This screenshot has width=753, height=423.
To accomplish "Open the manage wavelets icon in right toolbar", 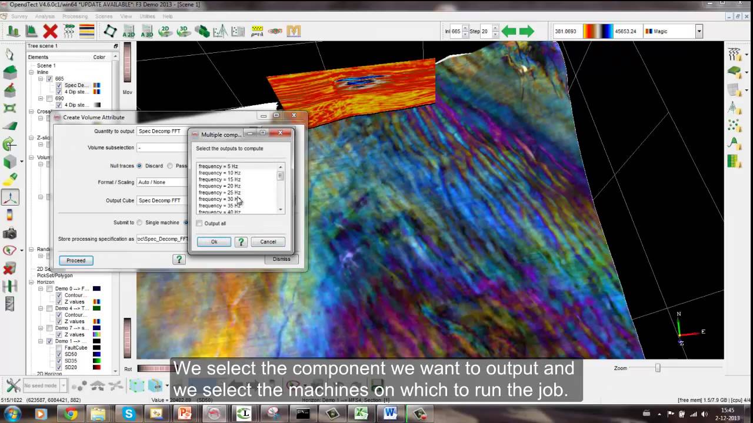I will (734, 143).
